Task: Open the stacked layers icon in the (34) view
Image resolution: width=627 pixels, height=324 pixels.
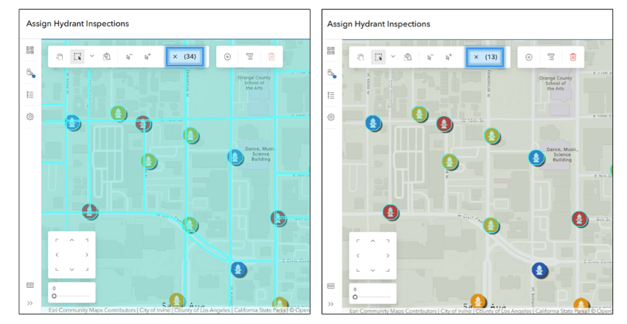Action: [249, 57]
